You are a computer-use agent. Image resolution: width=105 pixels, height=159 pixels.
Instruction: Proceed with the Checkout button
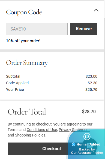[52, 149]
